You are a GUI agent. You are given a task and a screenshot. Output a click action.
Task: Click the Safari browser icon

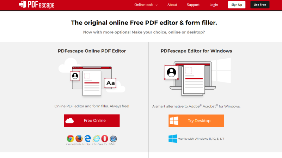coord(113,139)
